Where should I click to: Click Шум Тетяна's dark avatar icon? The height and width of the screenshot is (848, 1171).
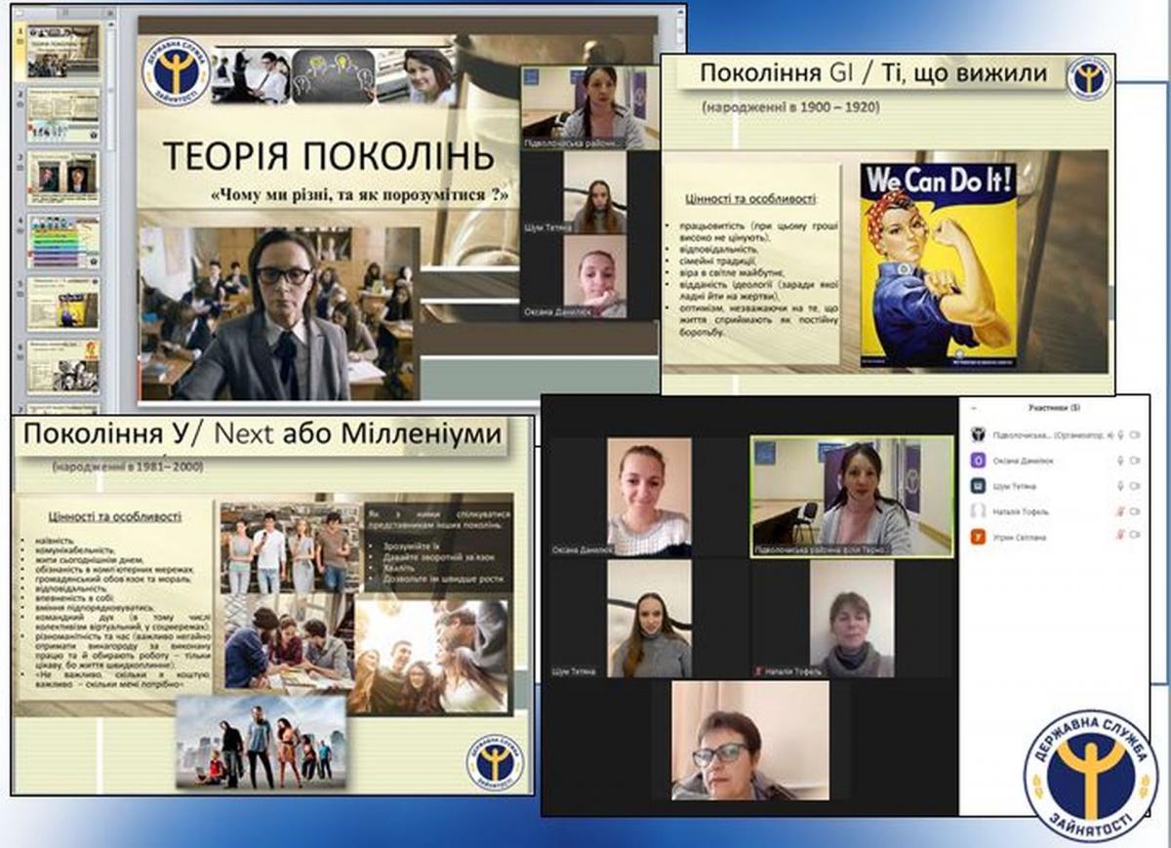(x=977, y=486)
